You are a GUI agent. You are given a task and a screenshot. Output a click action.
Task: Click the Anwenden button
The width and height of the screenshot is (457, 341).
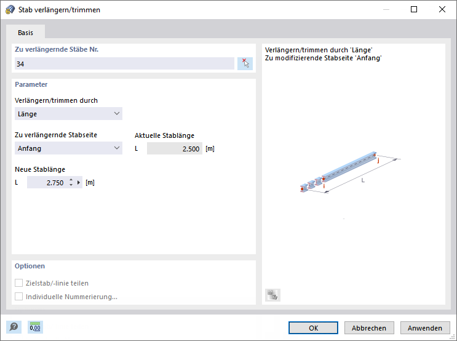[424, 328]
